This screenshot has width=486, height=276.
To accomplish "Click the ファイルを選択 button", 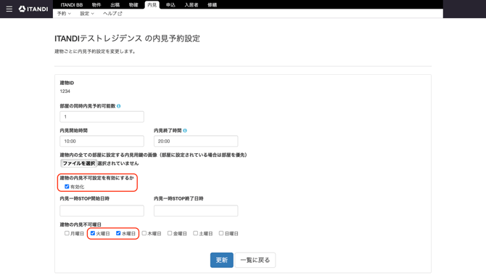I will 79,163.
